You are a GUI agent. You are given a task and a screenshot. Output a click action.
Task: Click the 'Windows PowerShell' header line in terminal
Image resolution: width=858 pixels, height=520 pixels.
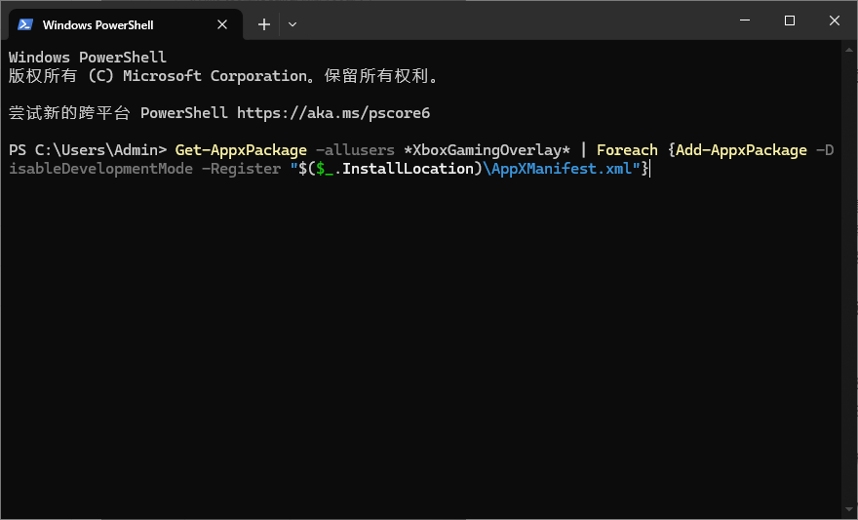pyautogui.click(x=88, y=58)
